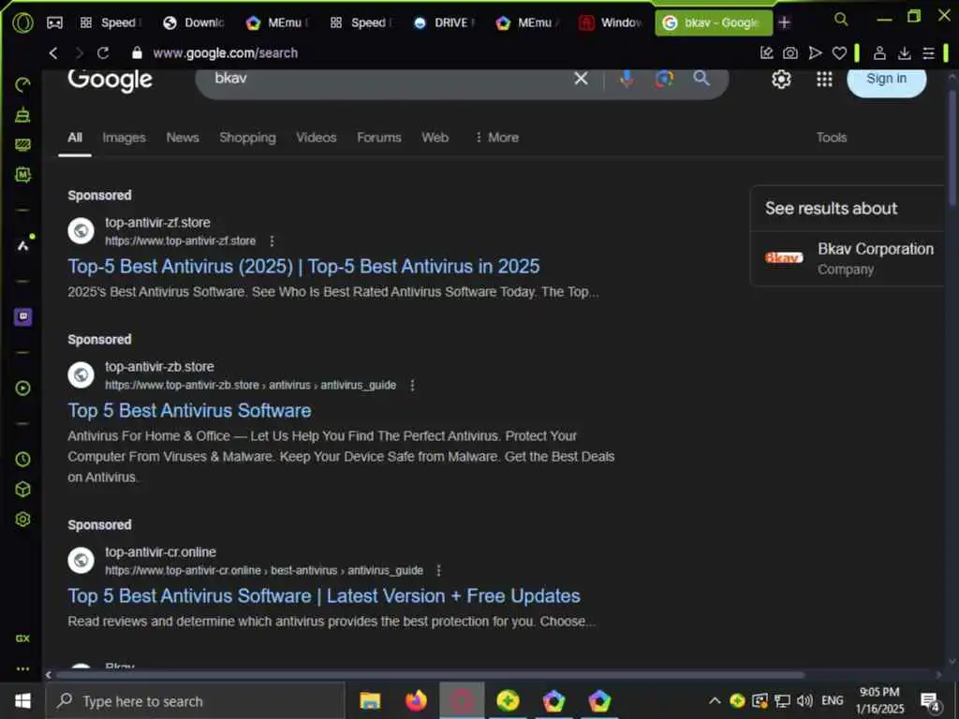Take a snapshot with the camera icon

point(790,53)
